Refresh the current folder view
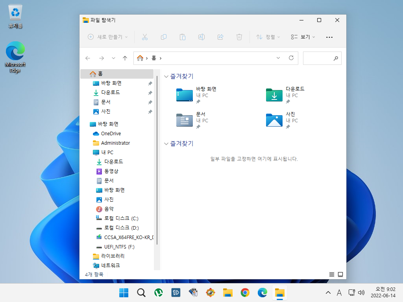403x302 pixels. (x=291, y=58)
